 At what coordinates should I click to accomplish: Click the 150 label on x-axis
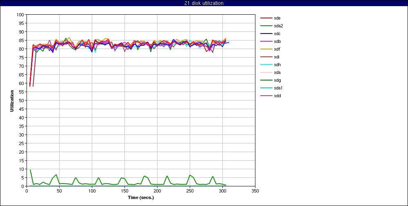(x=124, y=191)
